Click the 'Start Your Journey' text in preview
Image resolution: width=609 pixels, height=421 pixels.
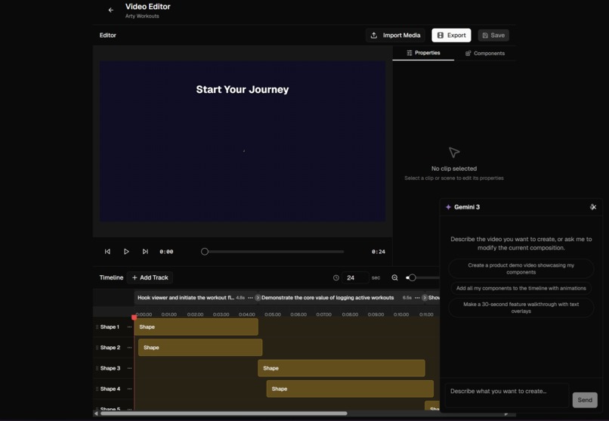coord(243,90)
